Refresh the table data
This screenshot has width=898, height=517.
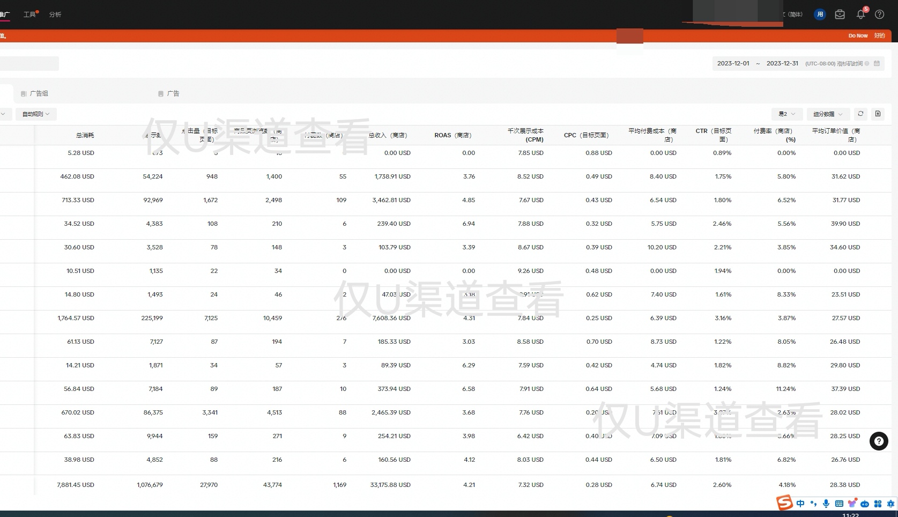860,114
